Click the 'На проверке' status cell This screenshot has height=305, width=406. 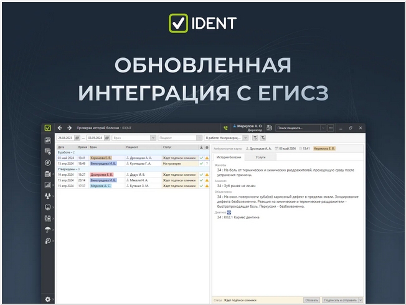[x=180, y=163]
